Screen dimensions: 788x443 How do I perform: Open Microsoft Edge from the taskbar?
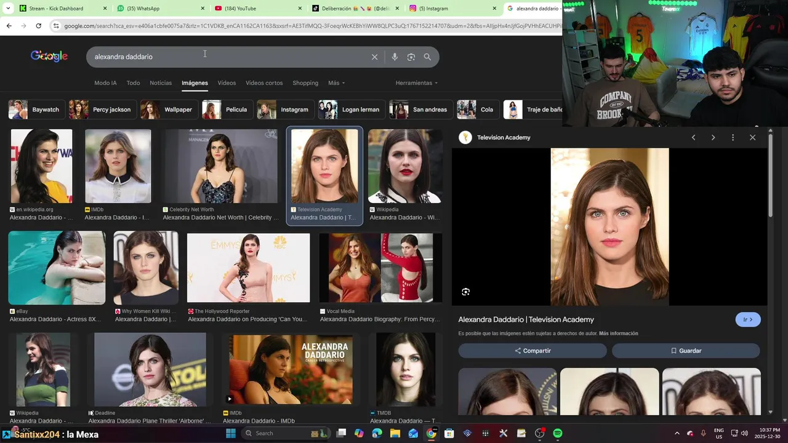[x=377, y=433]
